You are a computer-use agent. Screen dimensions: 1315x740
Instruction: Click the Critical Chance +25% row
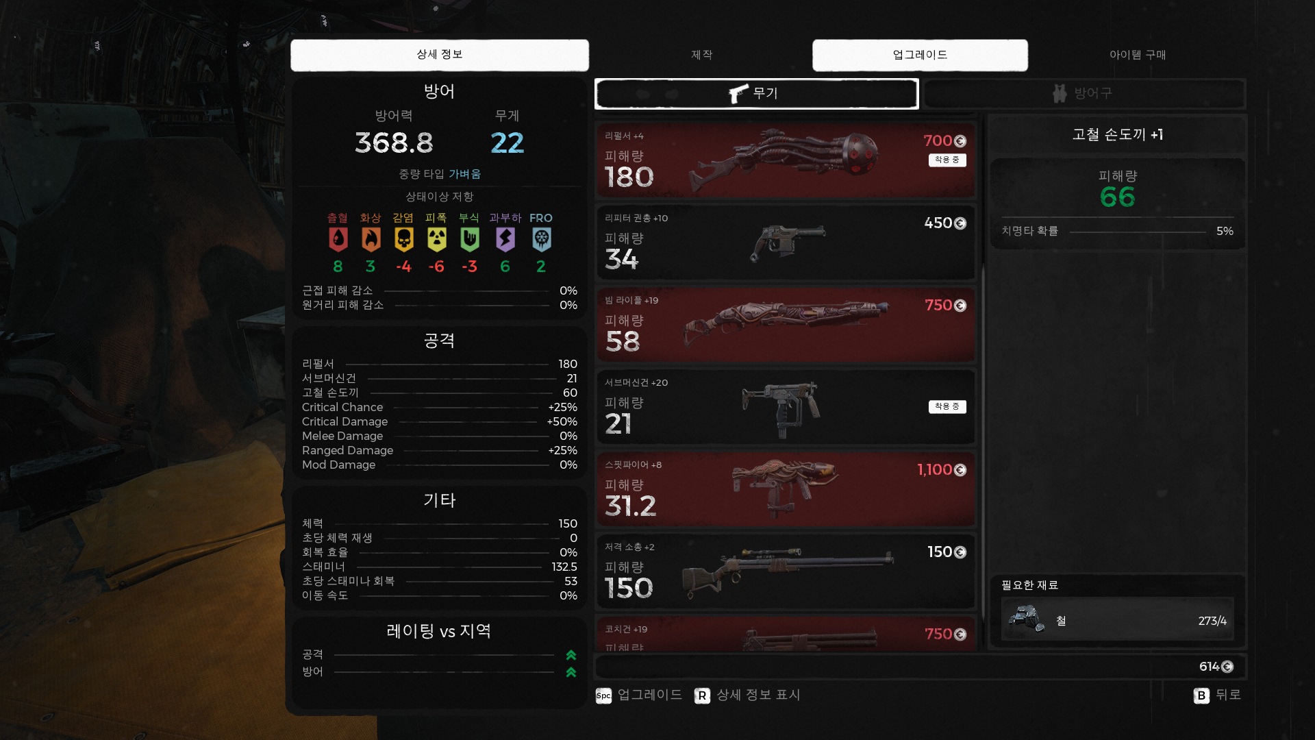pyautogui.click(x=439, y=408)
